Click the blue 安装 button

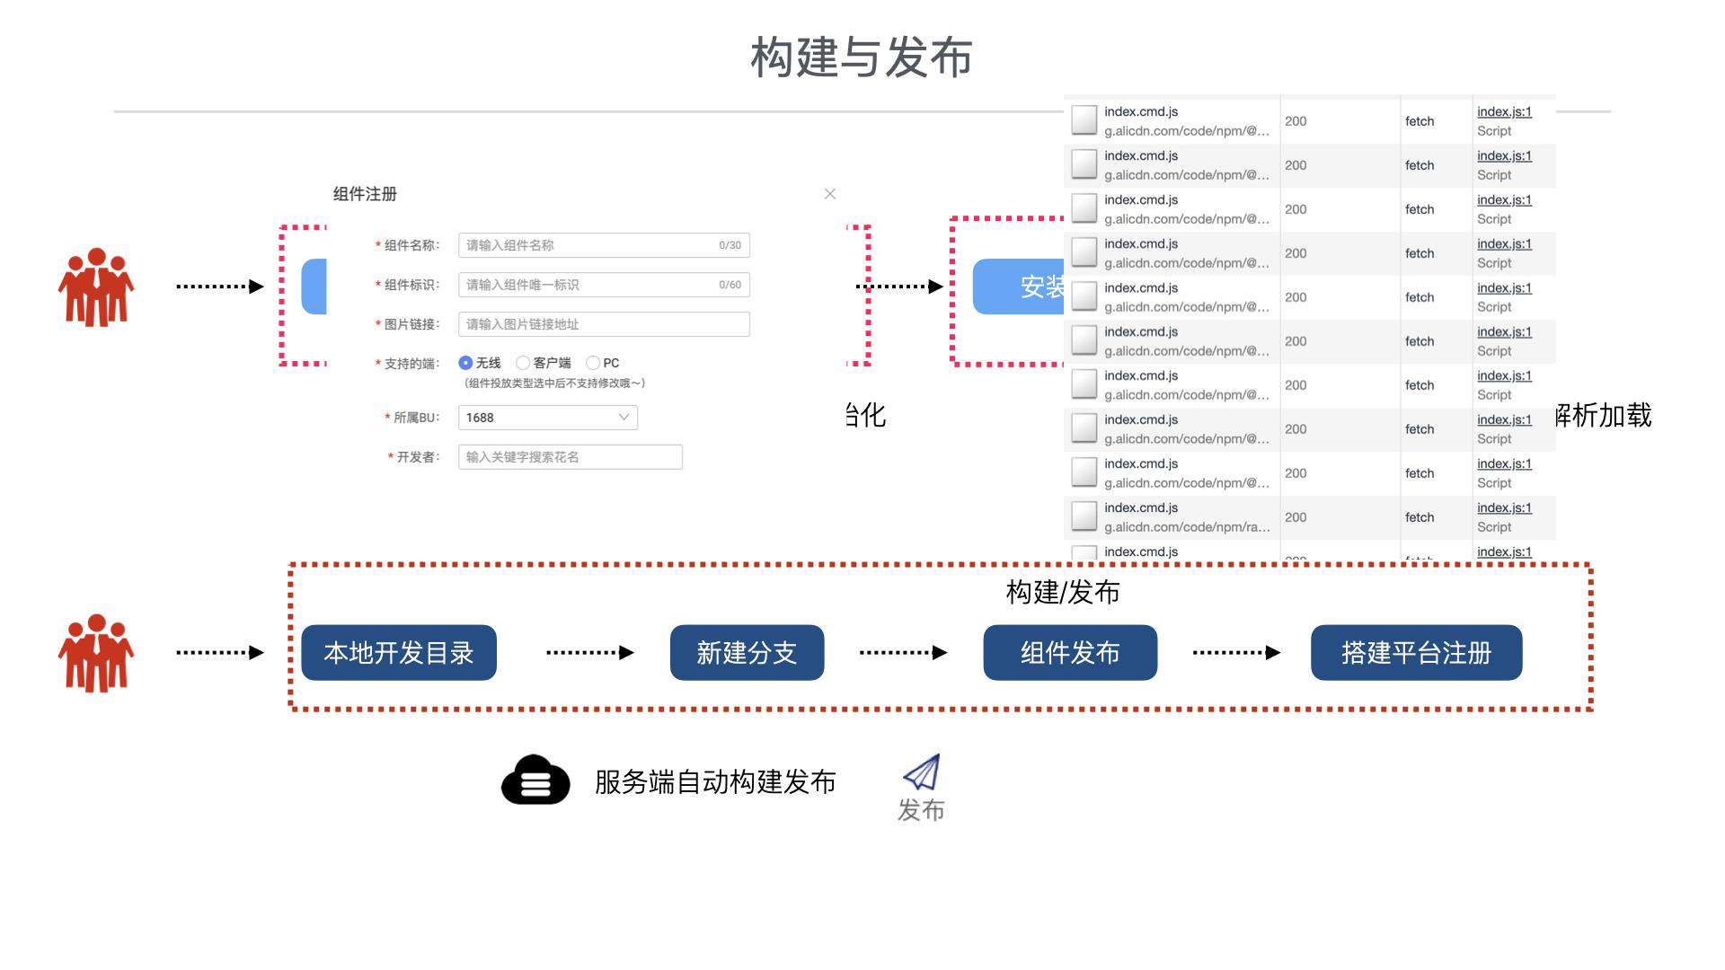(1019, 287)
